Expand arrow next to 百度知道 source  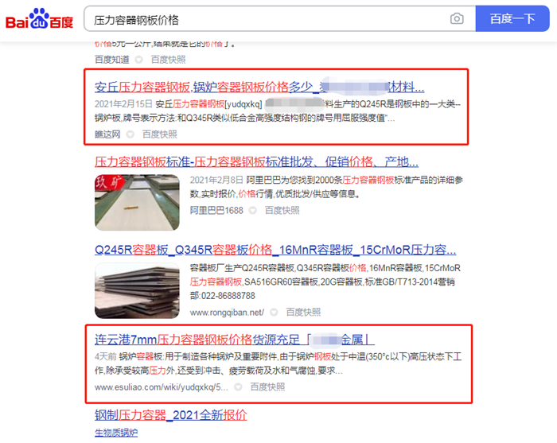pyautogui.click(x=139, y=60)
